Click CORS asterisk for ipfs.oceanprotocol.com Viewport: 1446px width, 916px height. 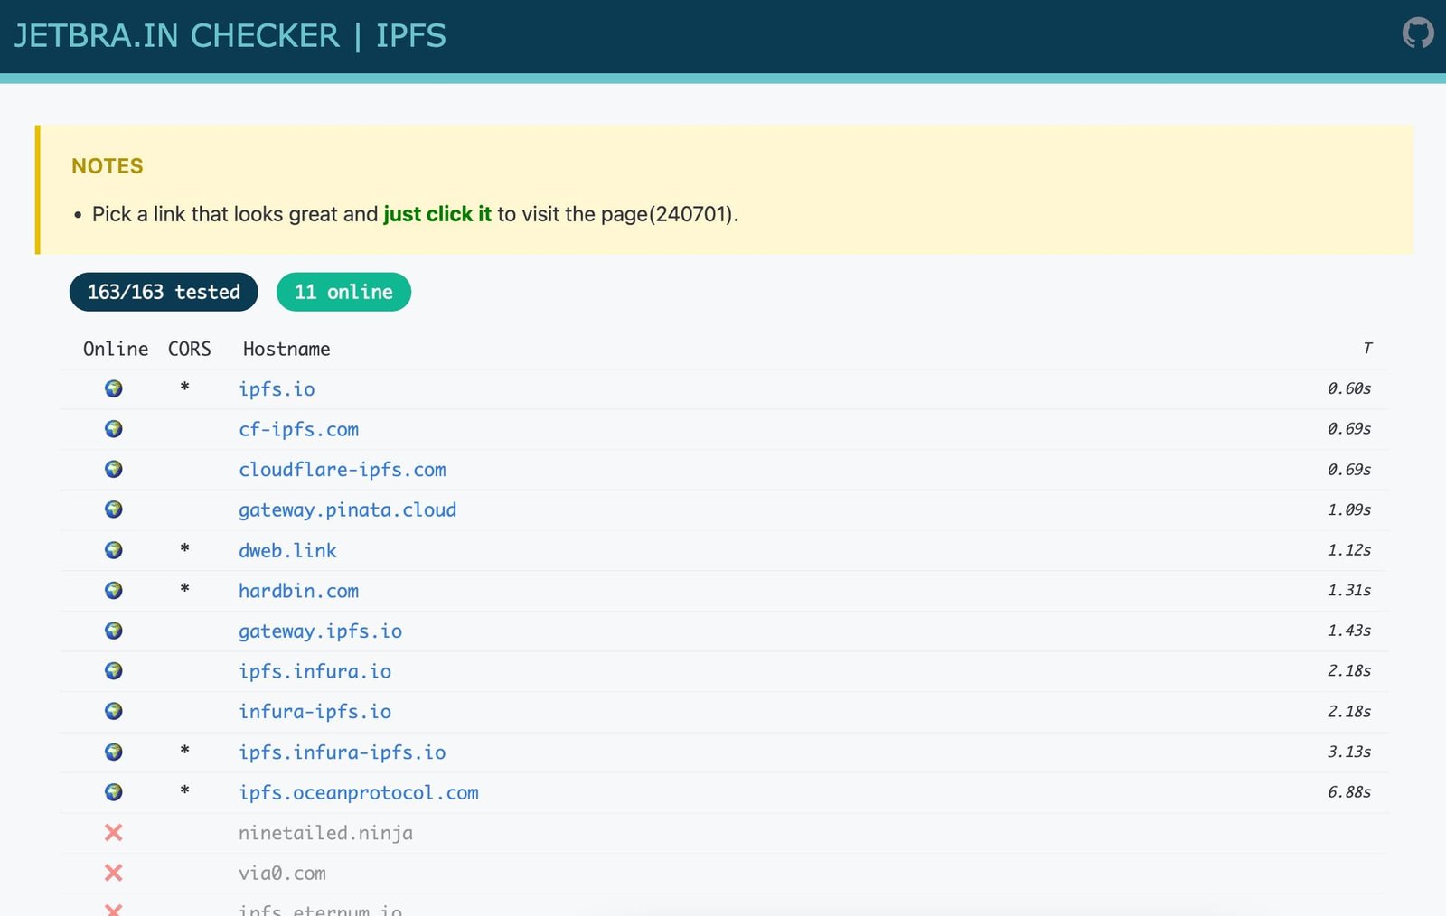pyautogui.click(x=184, y=790)
